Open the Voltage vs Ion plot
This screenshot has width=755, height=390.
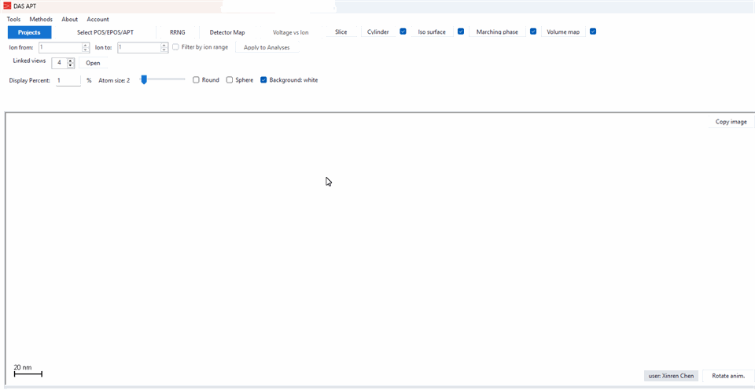(x=291, y=32)
